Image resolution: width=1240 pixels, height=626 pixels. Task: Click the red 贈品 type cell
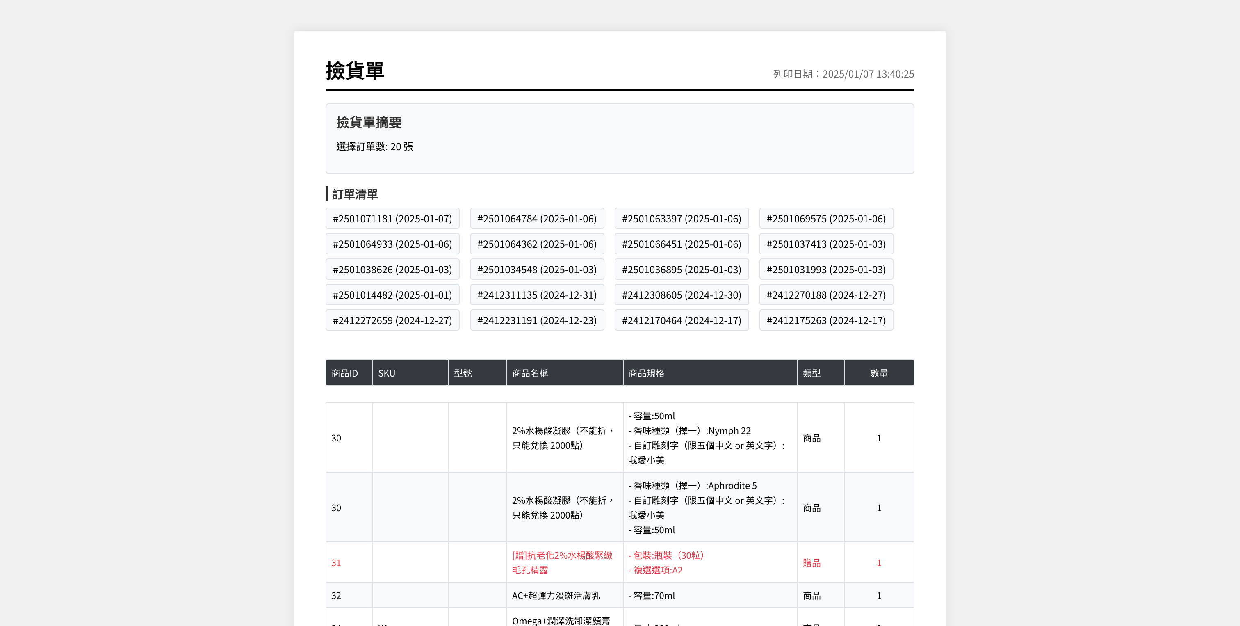(821, 562)
